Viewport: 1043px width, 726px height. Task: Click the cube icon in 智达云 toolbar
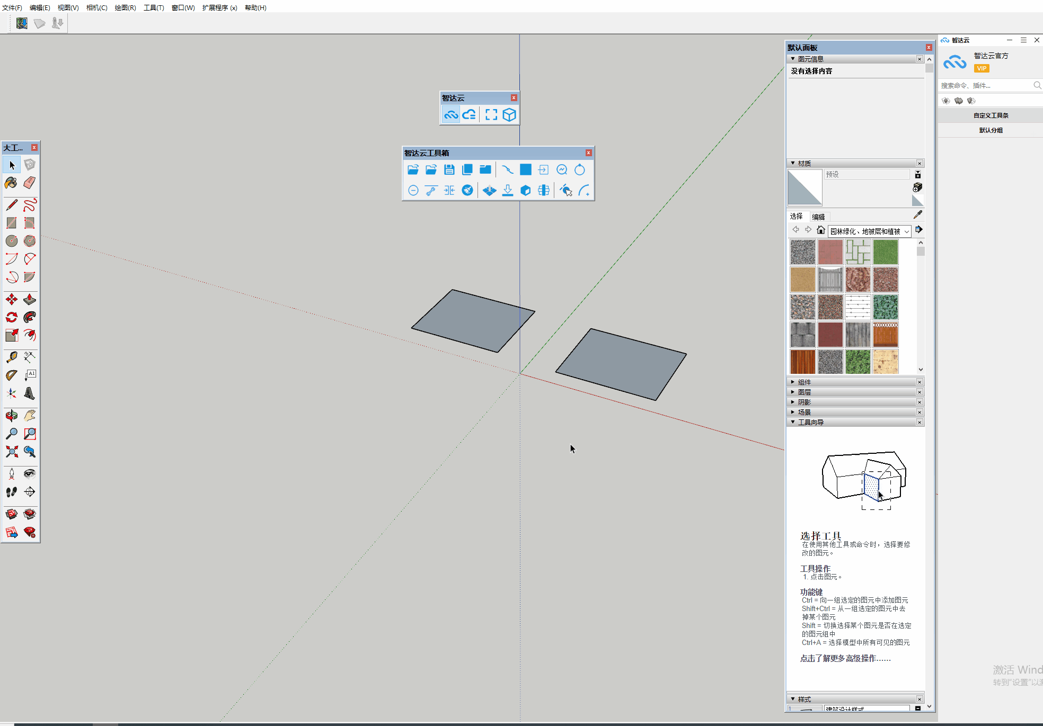pos(509,114)
